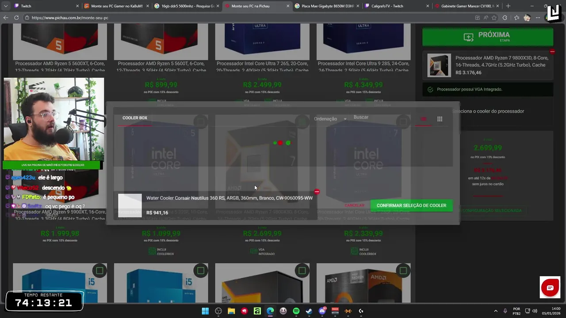Screen dimensions: 566x318
Task: Select checkbox on yellow-box processor card
Action: click(302, 270)
